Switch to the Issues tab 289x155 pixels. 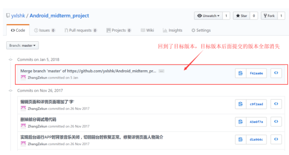coord(44,30)
